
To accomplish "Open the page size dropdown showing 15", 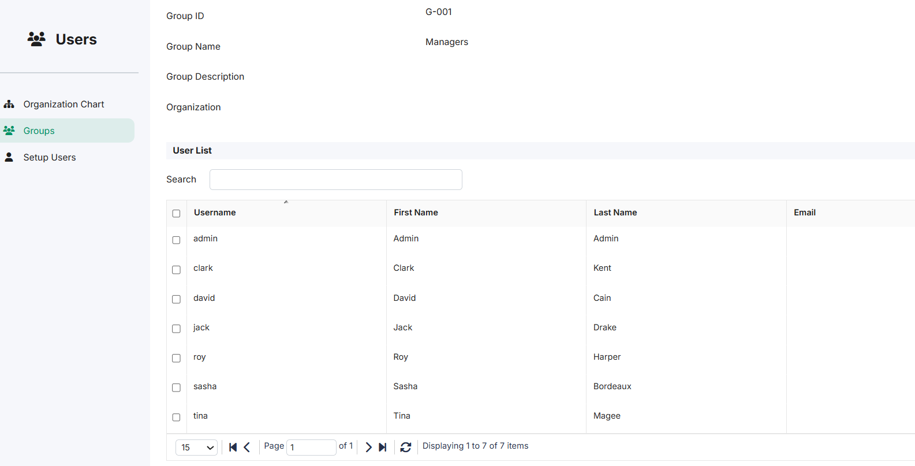I will pos(196,448).
